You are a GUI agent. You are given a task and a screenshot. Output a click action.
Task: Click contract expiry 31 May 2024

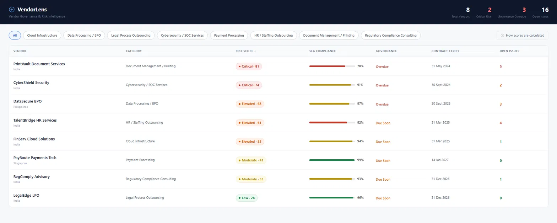coord(440,66)
